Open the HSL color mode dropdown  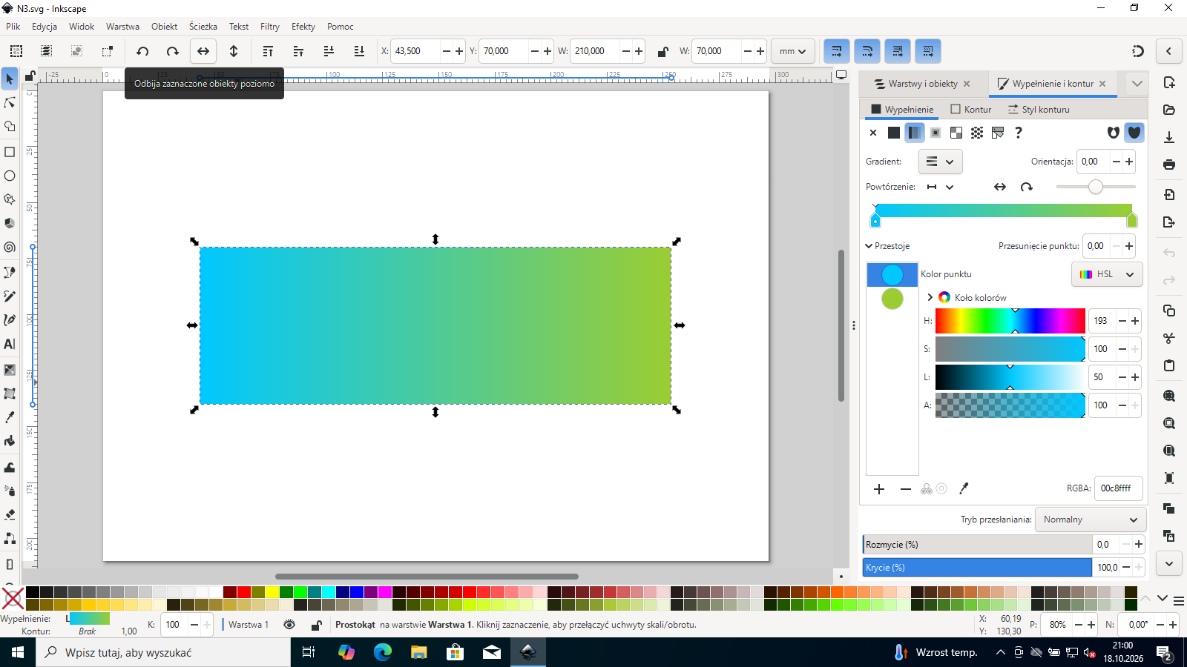(1107, 274)
